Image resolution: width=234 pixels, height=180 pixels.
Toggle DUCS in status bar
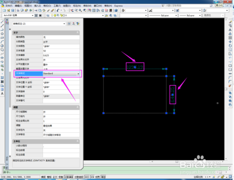[x=87, y=177]
